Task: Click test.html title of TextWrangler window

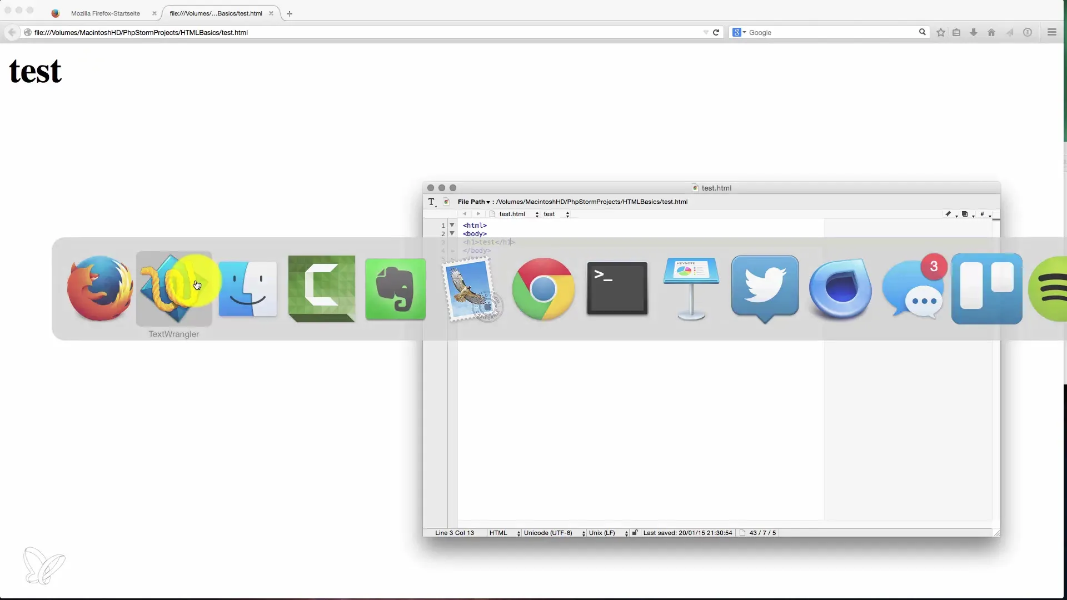Action: 716,188
